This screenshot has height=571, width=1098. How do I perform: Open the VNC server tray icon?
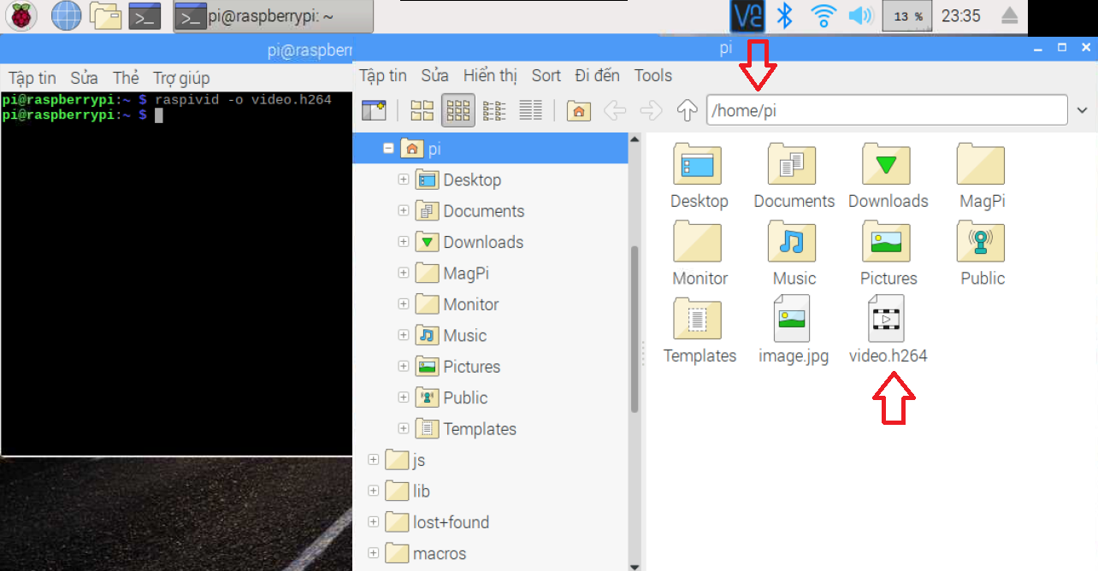(x=747, y=16)
